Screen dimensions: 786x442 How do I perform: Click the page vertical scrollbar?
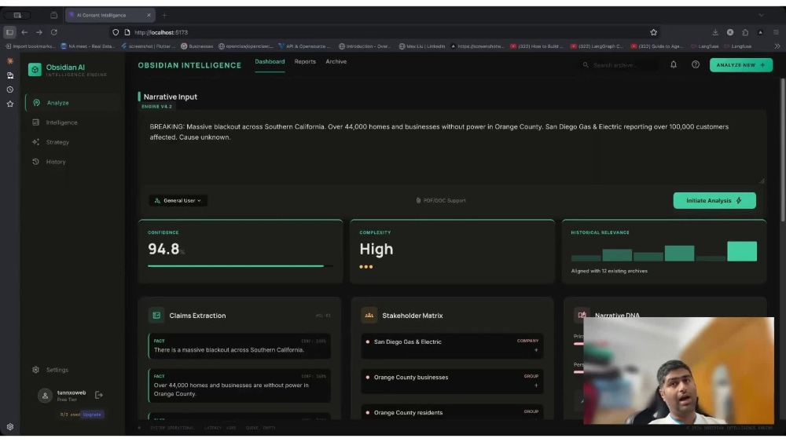click(783, 150)
